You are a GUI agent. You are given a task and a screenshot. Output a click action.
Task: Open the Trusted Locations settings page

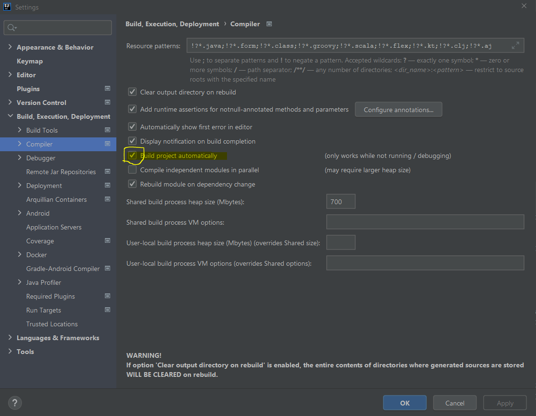pyautogui.click(x=52, y=324)
